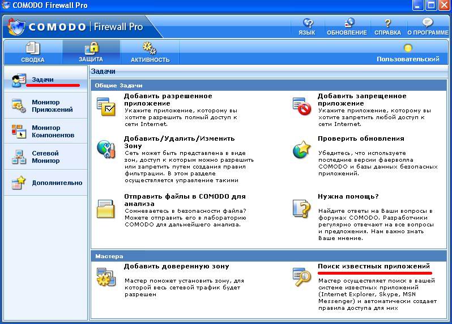
Task: Click the zone globe-and-wrench icon
Action: click(x=106, y=149)
